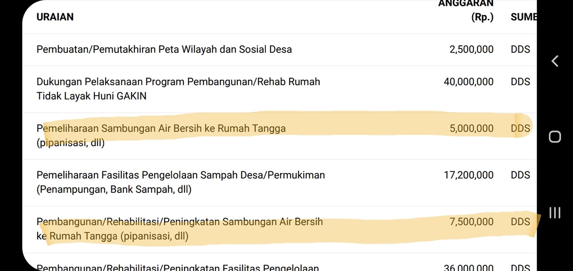Screen dimensions: 573x271
Task: Click the DDS label on the GAKIN row
Action: 520,81
